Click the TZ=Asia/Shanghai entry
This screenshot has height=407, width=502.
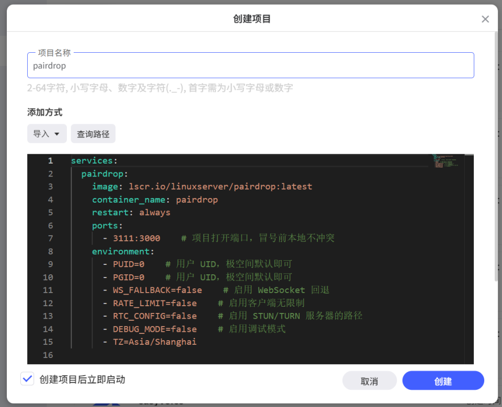[x=155, y=342]
